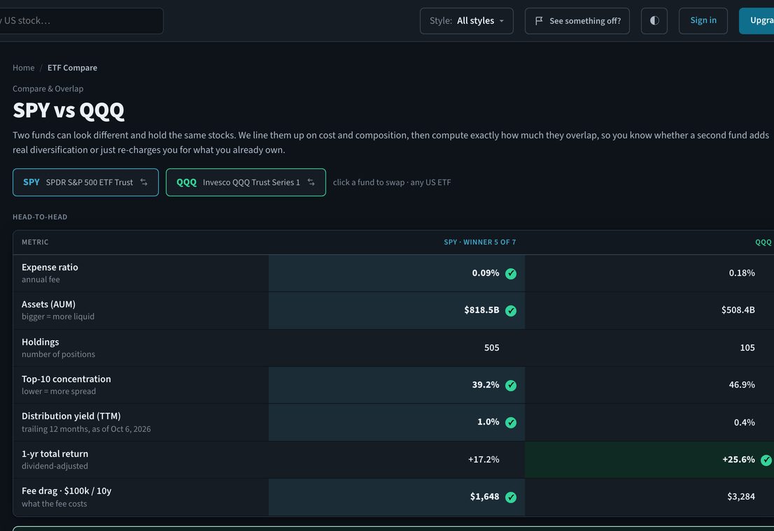Click the SPY vs QQQ page title
This screenshot has width=774, height=531.
[69, 110]
